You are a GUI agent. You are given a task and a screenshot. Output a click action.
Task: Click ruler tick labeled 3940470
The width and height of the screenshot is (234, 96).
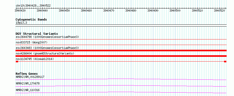pos(109,11)
